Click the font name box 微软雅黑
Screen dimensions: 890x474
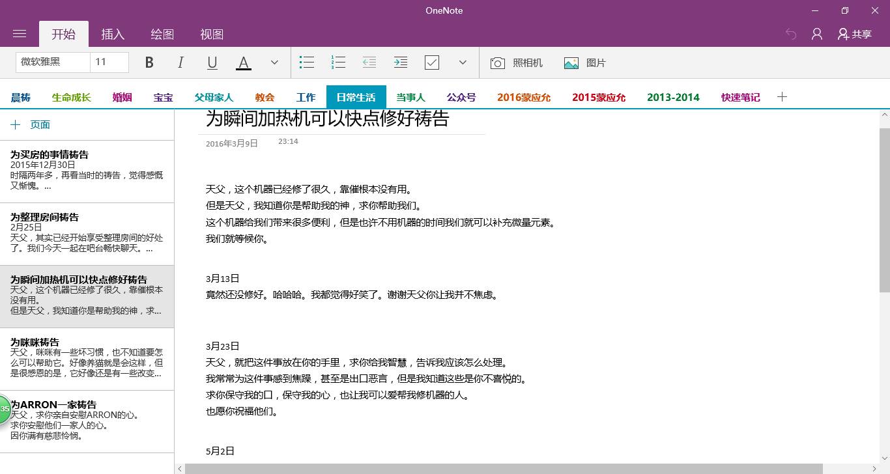pyautogui.click(x=53, y=62)
